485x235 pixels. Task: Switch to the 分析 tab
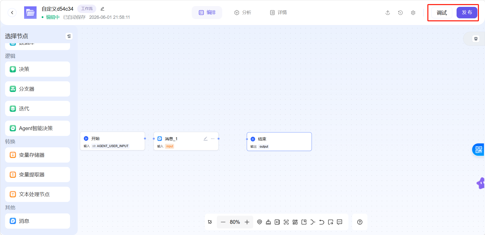point(243,12)
